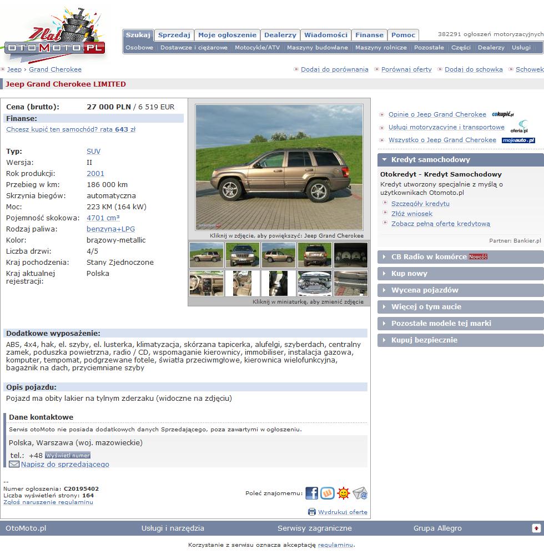Select Dostawcze i ciężarowe submenu item
The image size is (544, 559).
(x=194, y=47)
